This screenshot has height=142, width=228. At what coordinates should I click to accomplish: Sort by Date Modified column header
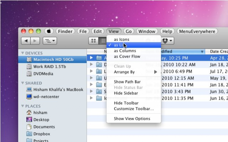pos(183,51)
